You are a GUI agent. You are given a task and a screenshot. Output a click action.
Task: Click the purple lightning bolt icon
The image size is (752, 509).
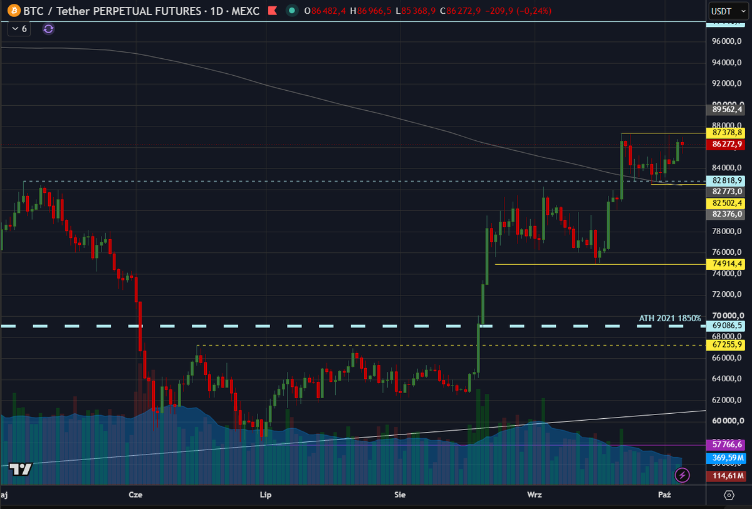[682, 475]
